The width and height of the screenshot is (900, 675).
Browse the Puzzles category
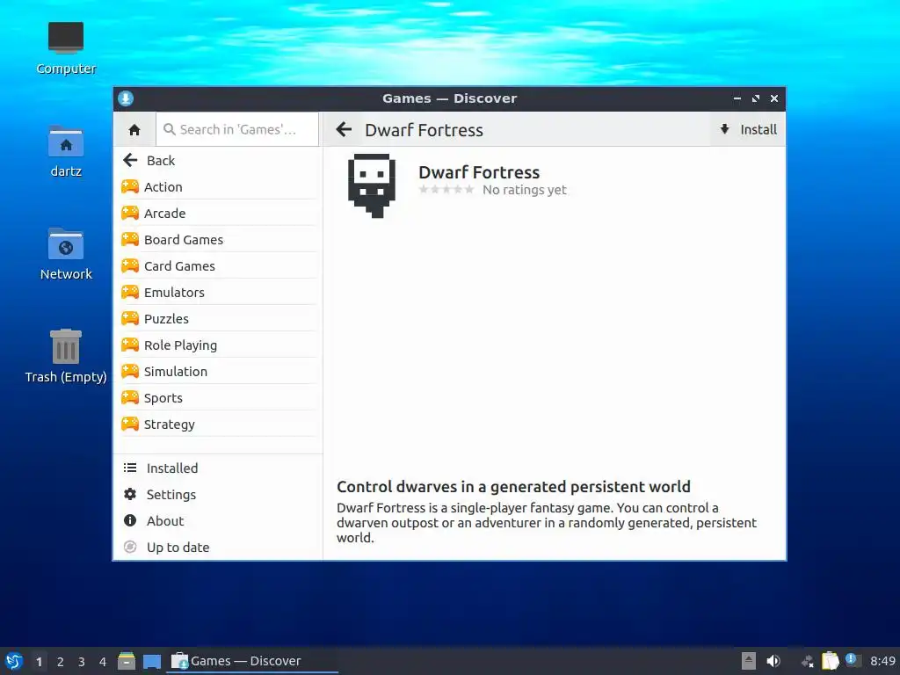[218, 319]
